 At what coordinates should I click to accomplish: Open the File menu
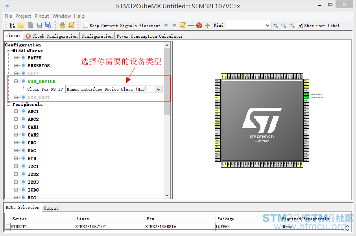[8, 16]
